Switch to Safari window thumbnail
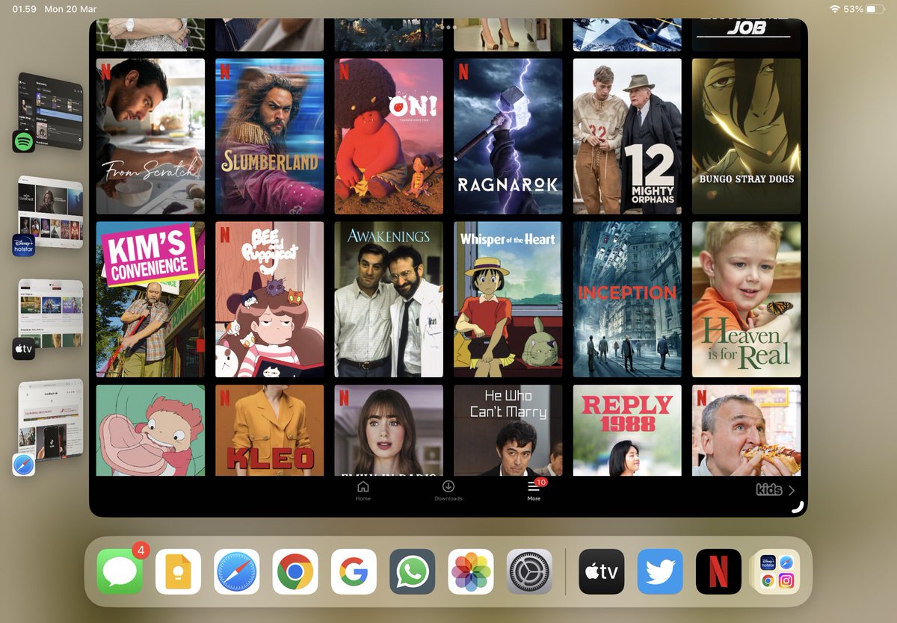 [51, 420]
